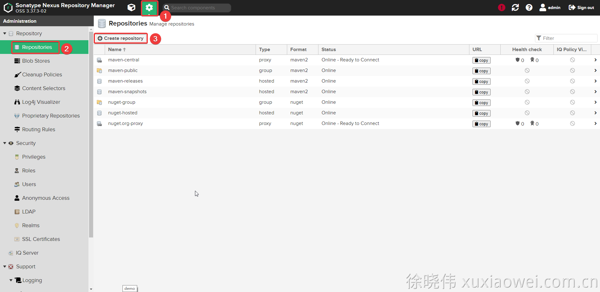Collapse the Support tree section

pyautogui.click(x=5, y=266)
